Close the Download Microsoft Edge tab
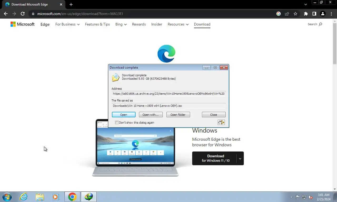Image resolution: width=337 pixels, height=202 pixels. [61, 4]
